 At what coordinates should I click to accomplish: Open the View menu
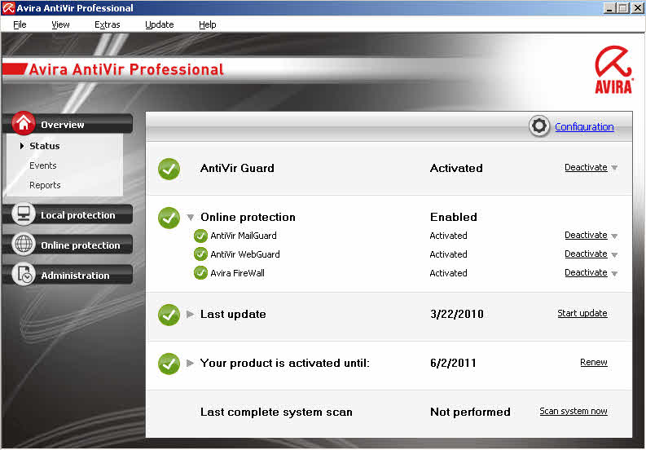click(60, 24)
